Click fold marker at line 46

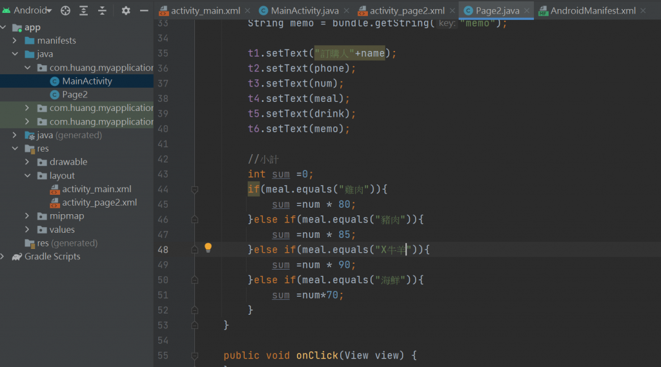(x=195, y=219)
